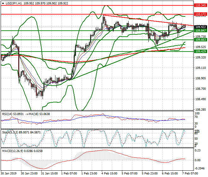
Task: Select the 110.172 red resistance price label
Action: click(200, 14)
